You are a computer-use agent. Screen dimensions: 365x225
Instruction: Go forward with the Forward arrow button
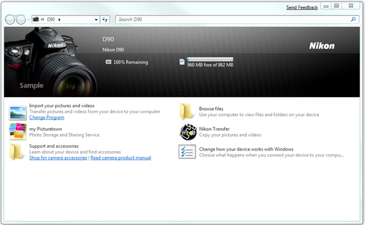click(21, 20)
